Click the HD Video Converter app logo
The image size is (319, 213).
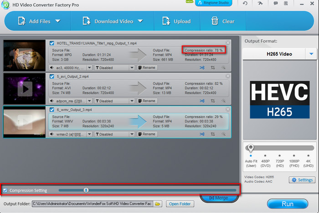[5, 5]
